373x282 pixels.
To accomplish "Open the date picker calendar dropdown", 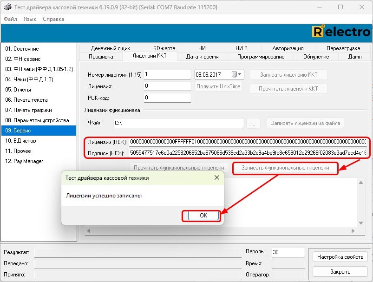I will click(x=240, y=74).
